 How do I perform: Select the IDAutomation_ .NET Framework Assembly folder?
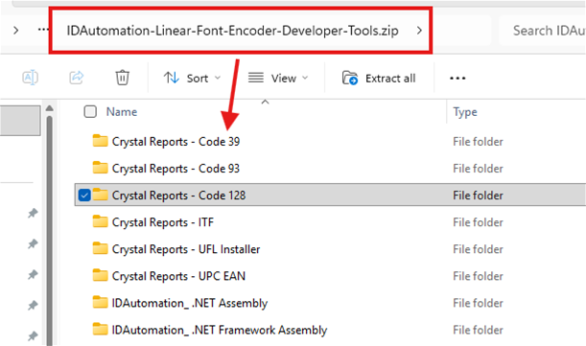220,330
